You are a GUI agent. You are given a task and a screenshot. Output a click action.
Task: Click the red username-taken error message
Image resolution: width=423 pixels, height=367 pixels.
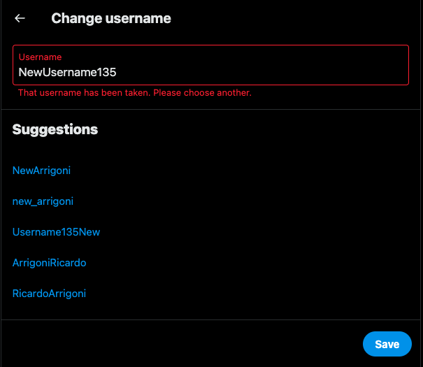[x=134, y=93]
